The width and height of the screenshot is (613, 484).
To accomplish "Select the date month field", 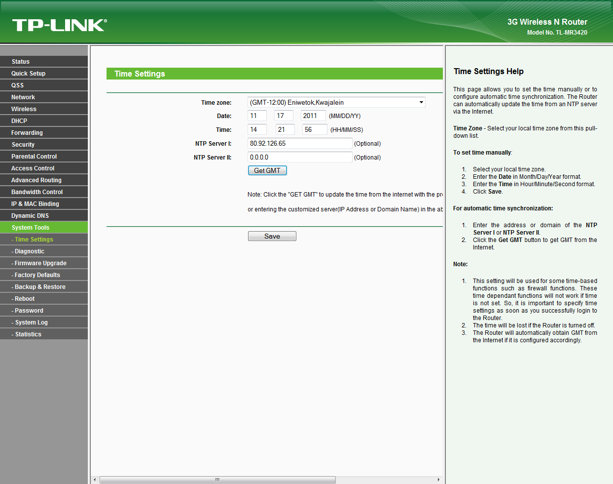I will [257, 116].
